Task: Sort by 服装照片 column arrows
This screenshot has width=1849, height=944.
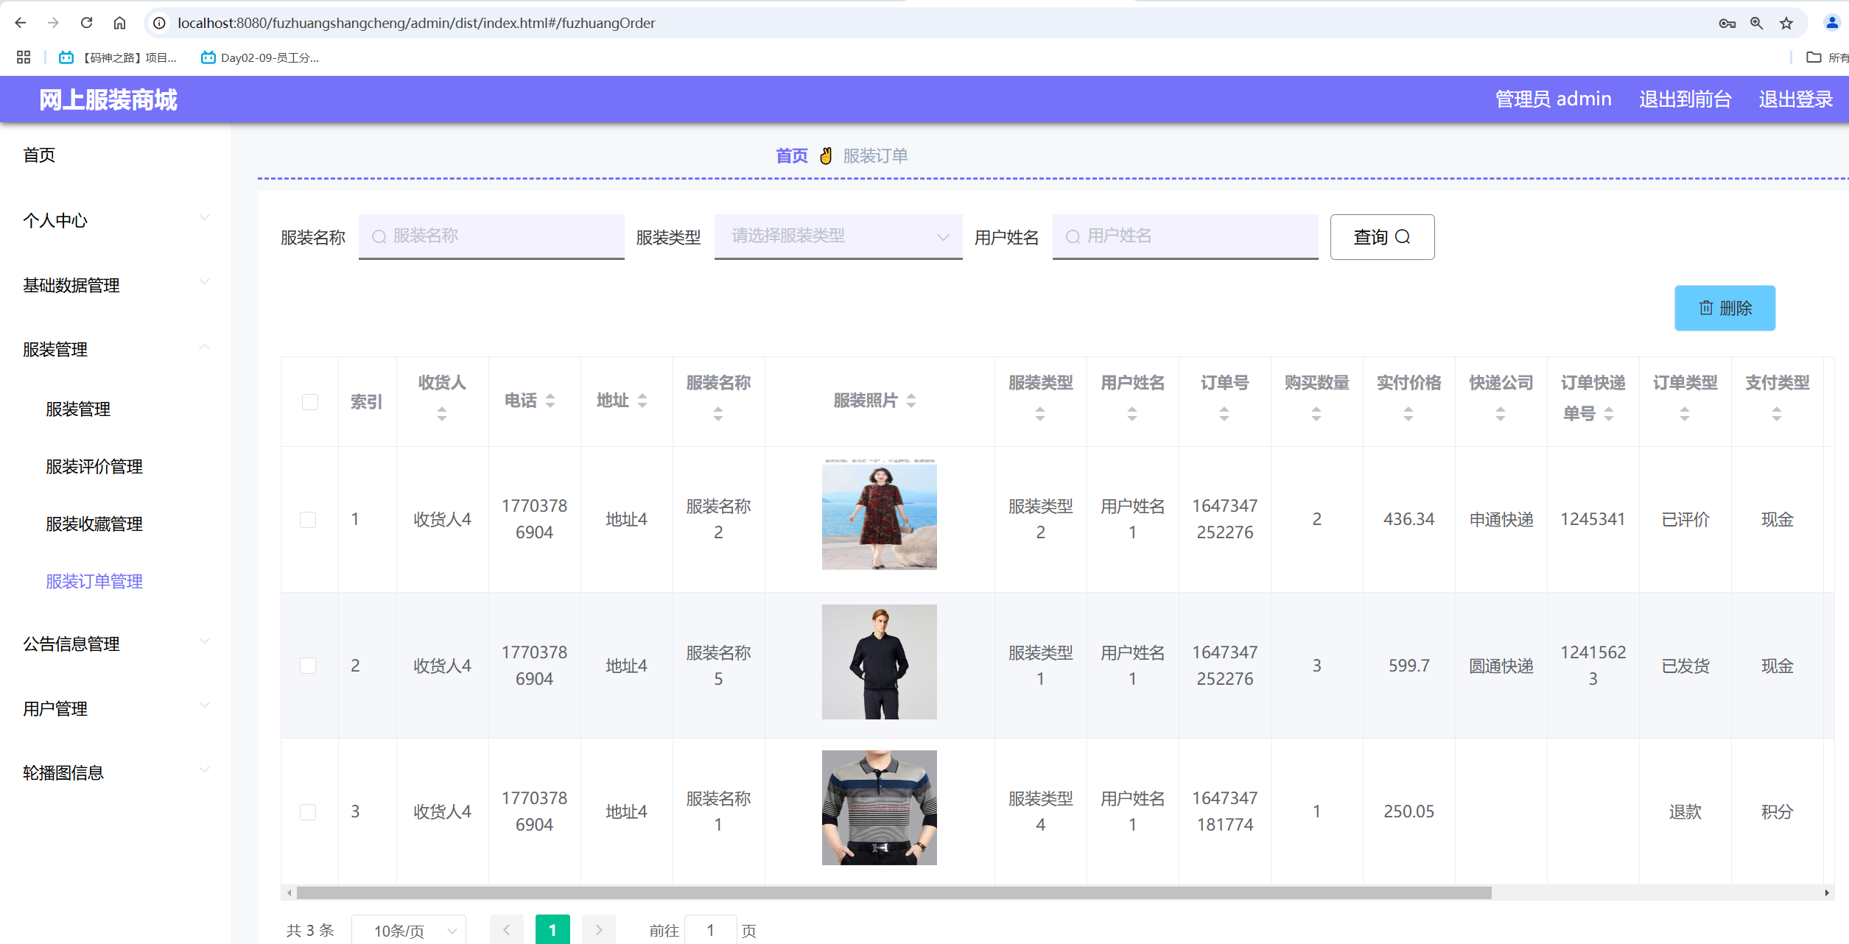Action: 911,401
